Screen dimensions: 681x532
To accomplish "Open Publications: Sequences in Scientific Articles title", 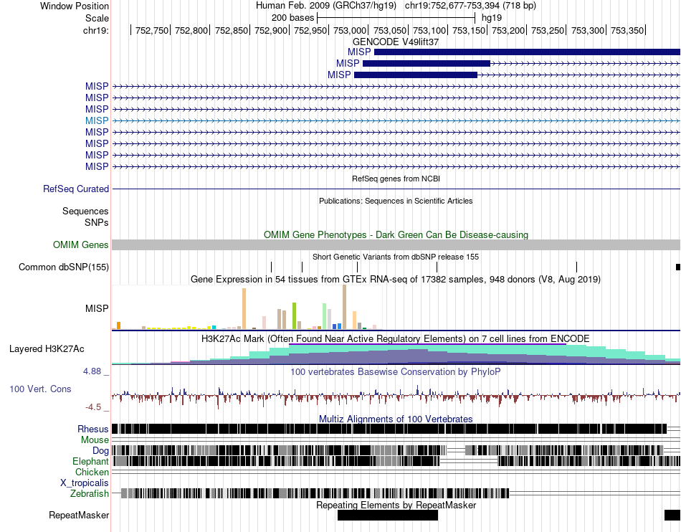I will click(396, 201).
